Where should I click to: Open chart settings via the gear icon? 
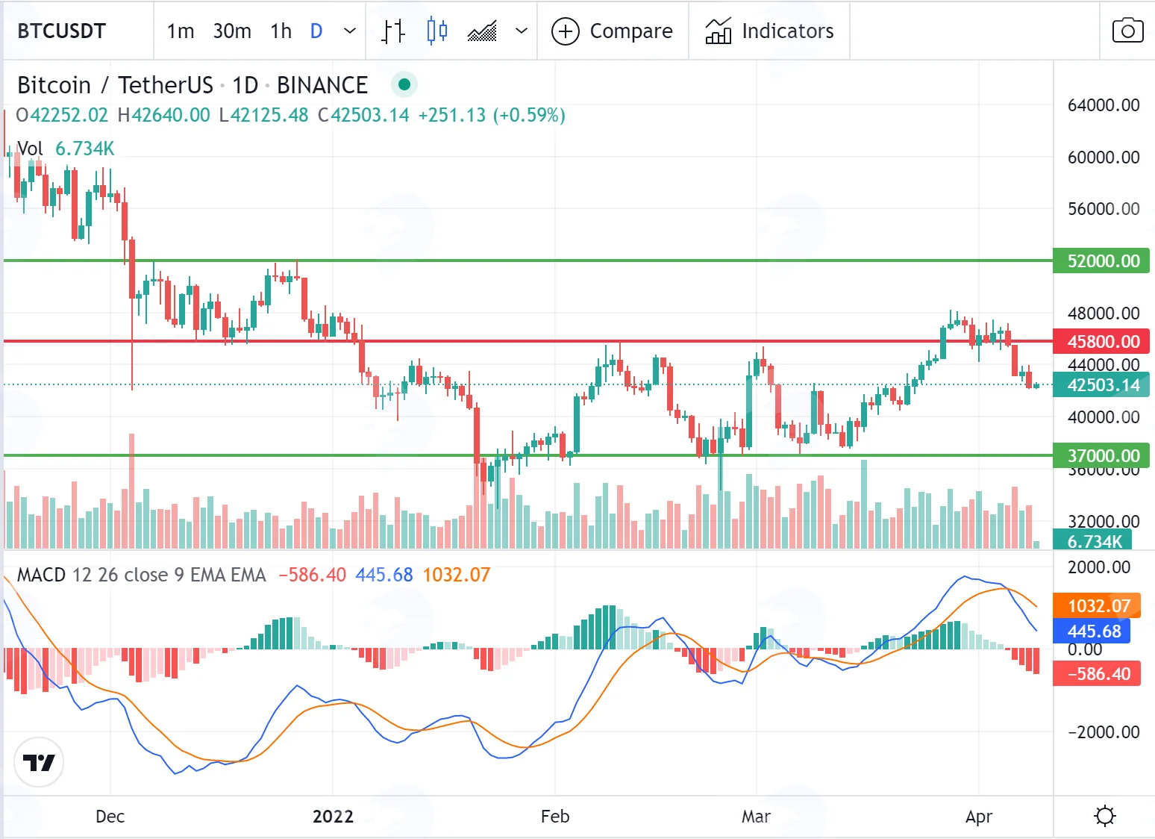point(1105,816)
